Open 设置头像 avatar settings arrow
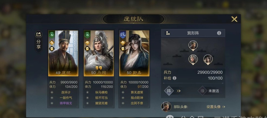Viewport: 267px width, 118px height. [x=224, y=107]
